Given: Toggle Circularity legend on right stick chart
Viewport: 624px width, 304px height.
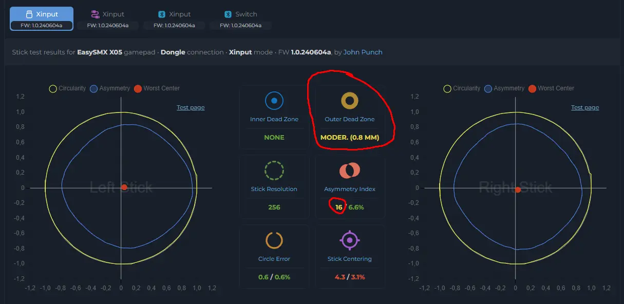Looking at the screenshot, I should coord(462,88).
